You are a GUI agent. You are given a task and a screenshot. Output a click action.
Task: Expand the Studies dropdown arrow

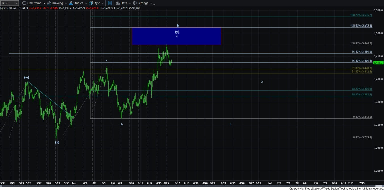[86, 3]
